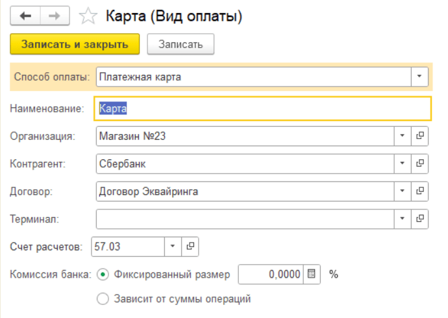
Task: Open the Организация item with its open icon
Action: coord(419,136)
